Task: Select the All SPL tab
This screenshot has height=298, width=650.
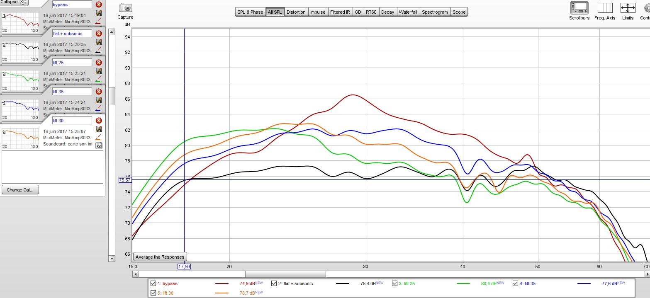Action: point(275,12)
